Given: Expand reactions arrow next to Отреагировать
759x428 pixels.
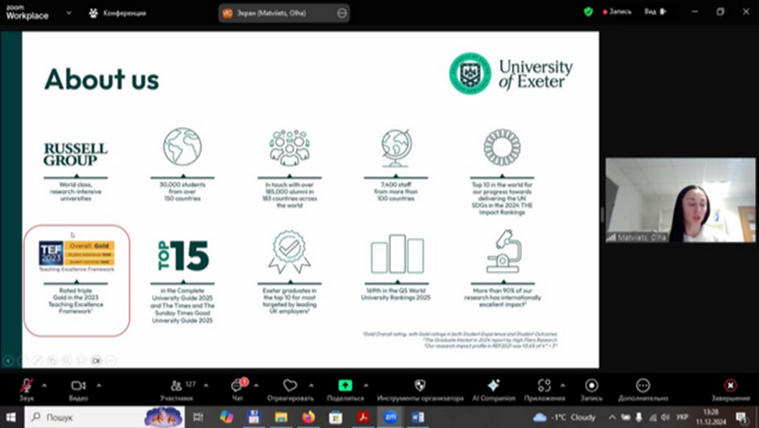Looking at the screenshot, I should coord(311,385).
